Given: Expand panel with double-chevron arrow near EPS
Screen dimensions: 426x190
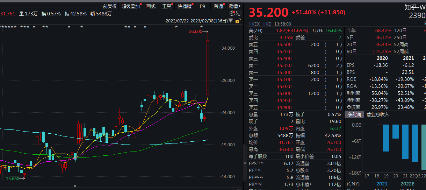Looking at the screenshot, I should point(245,163).
